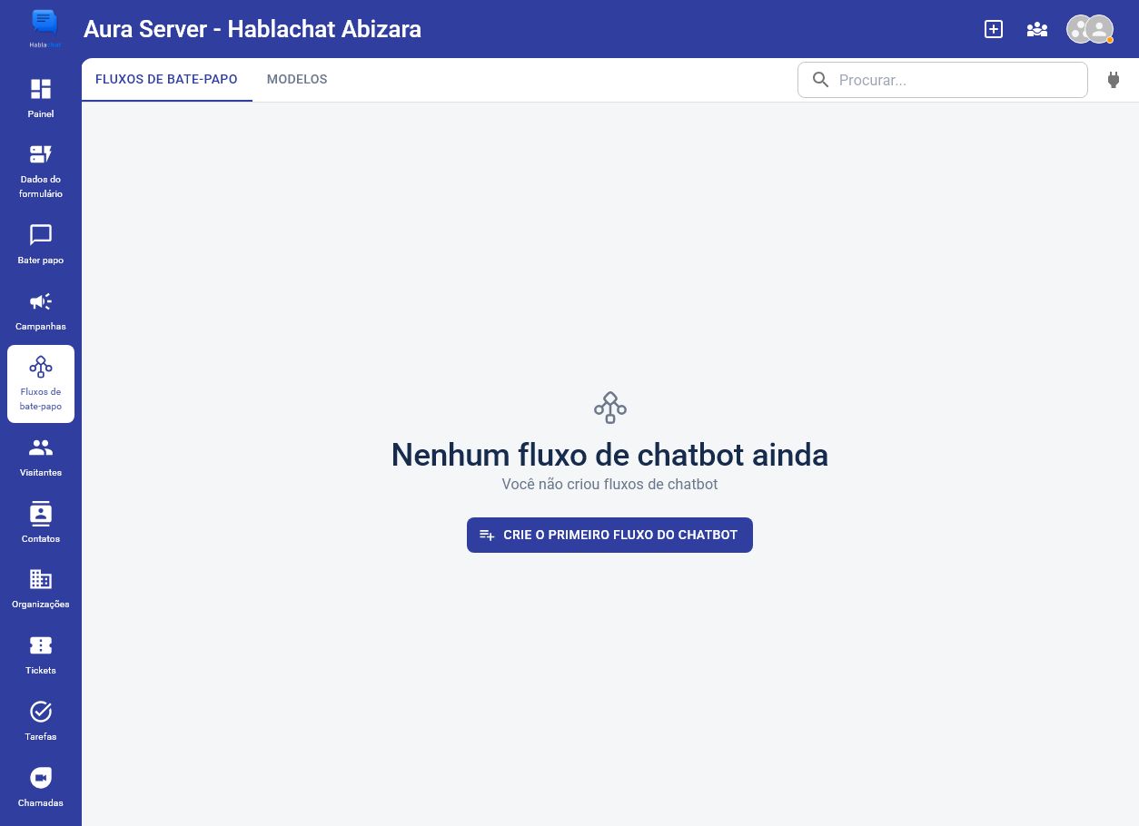This screenshot has width=1139, height=826.
Task: Open Organizações building icon
Action: (41, 579)
